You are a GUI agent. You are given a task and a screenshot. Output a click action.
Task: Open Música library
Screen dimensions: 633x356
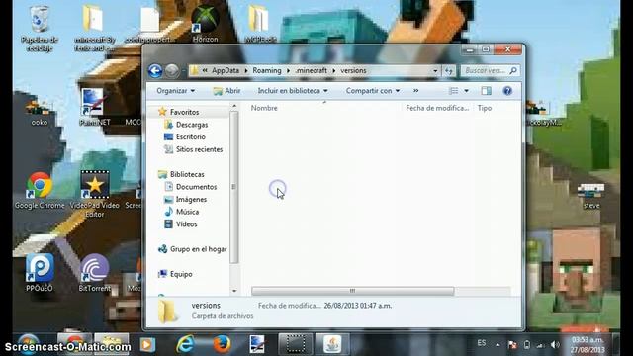(x=187, y=212)
